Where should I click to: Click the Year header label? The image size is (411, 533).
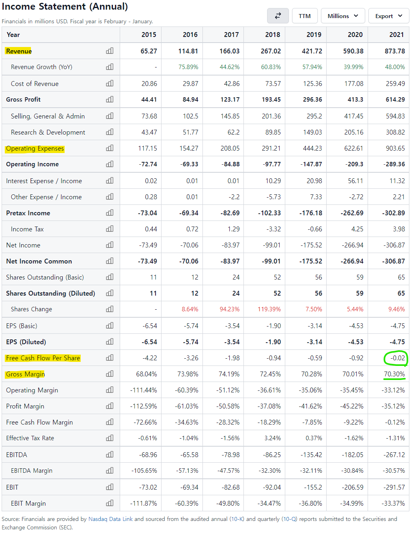coord(13,35)
